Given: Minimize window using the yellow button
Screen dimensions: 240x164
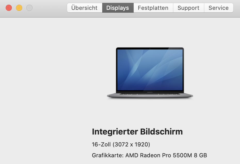Looking at the screenshot, I should (19, 8).
